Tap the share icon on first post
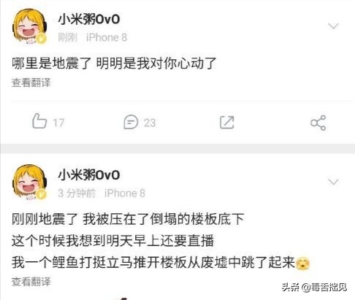355x300 pixels. point(318,123)
